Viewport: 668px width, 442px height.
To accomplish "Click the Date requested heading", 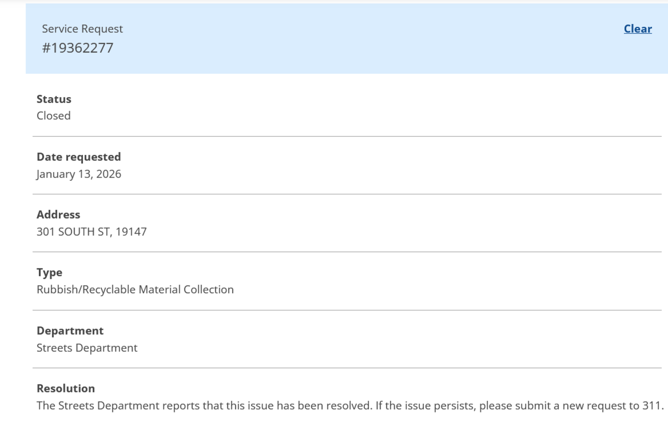I will (x=78, y=157).
